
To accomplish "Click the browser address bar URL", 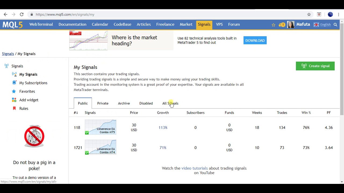I will click(65, 14).
